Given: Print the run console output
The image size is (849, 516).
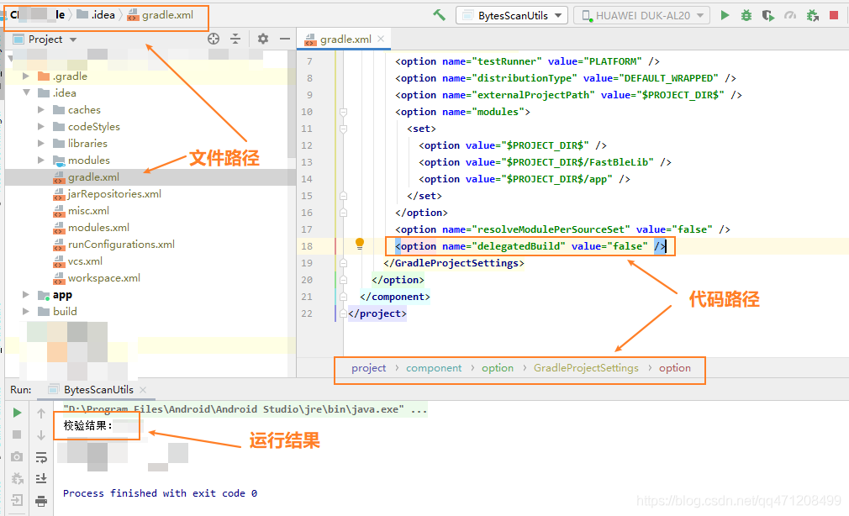Looking at the screenshot, I should (x=41, y=500).
